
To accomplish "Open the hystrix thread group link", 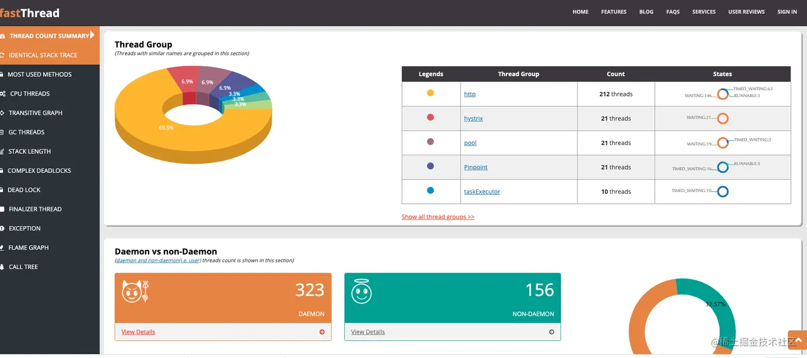I will (x=473, y=118).
